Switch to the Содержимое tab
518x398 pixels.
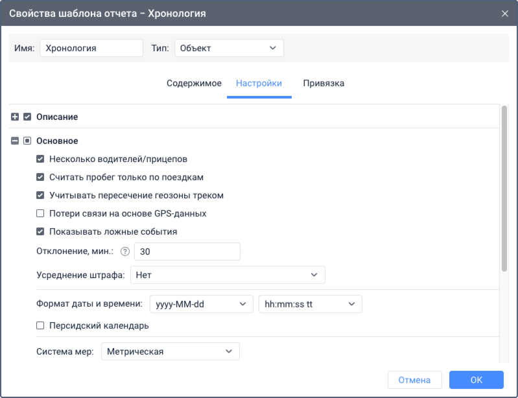click(x=194, y=84)
